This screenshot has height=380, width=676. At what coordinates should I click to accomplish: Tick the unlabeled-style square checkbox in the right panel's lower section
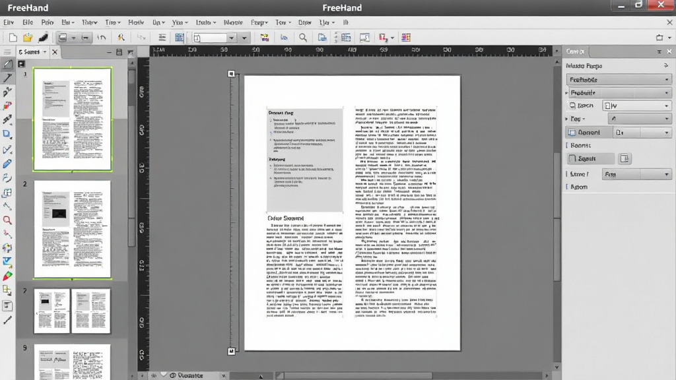click(x=572, y=158)
